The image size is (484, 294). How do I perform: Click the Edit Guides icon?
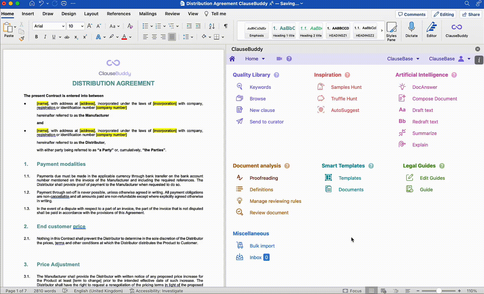click(410, 178)
